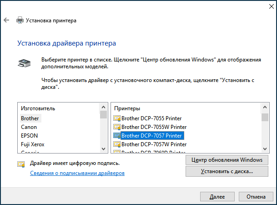Click the digital signature icon near the driver status text
Image resolution: width=277 pixels, height=205 pixels.
click(x=21, y=164)
